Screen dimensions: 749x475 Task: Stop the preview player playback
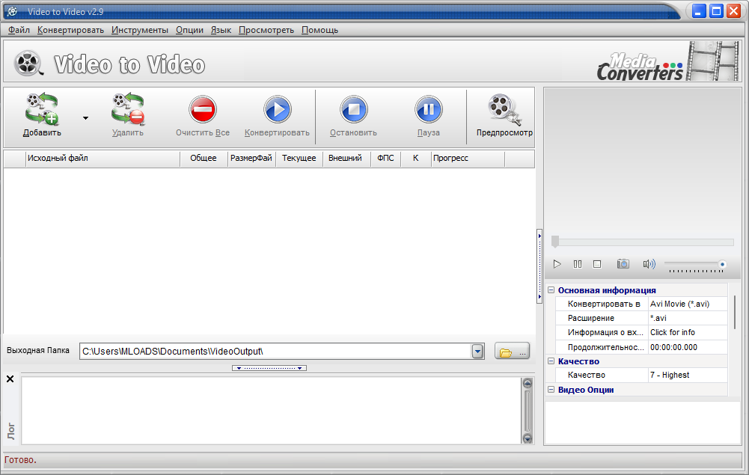coord(597,264)
